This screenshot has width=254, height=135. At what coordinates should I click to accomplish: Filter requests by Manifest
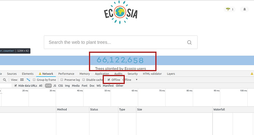point(108,85)
